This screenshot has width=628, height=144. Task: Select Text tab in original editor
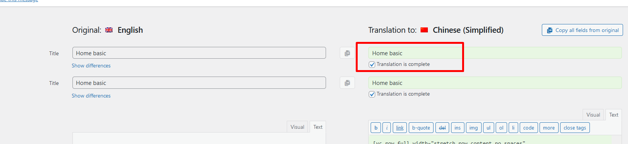(318, 127)
